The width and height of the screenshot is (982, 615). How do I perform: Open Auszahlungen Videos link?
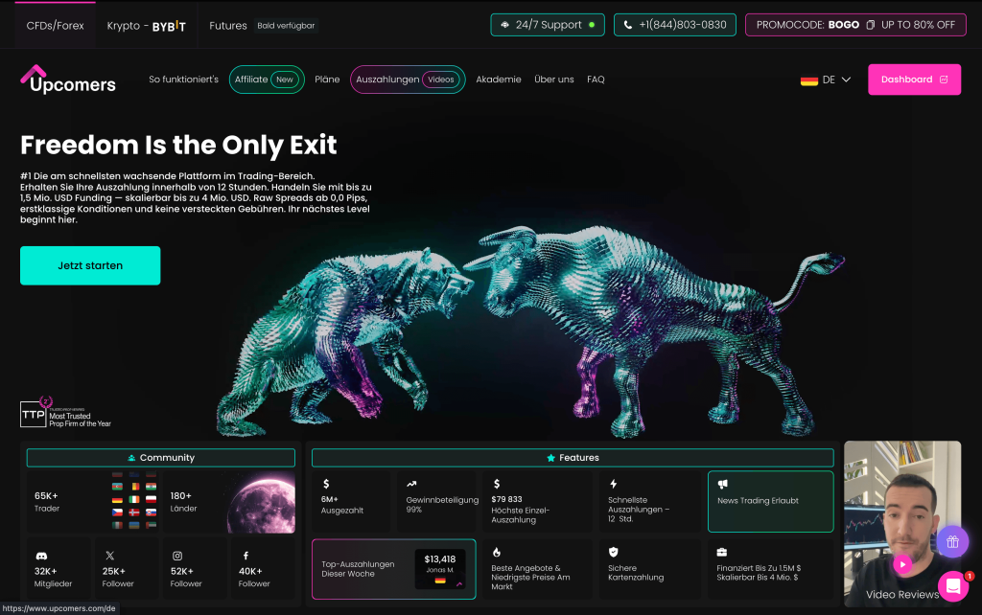408,80
